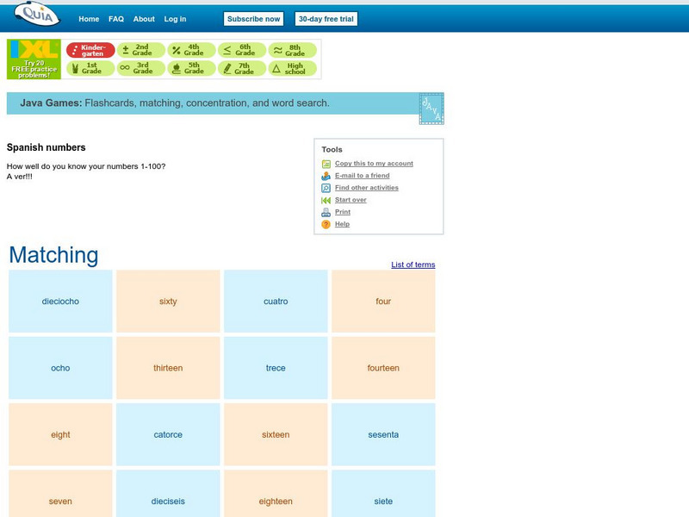Viewport: 689px width, 517px height.
Task: Click the 30-day free trial button
Action: 325,17
